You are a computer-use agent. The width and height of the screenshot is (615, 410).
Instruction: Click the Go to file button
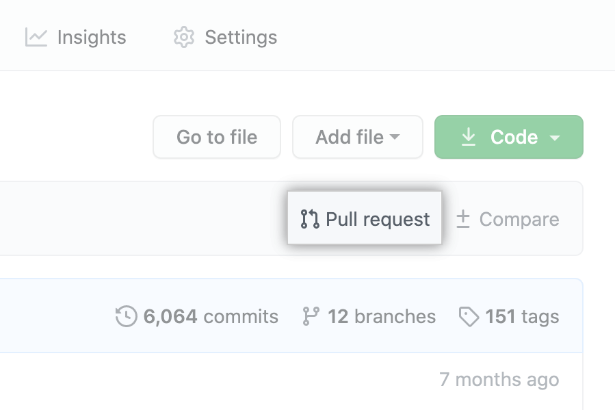(216, 137)
